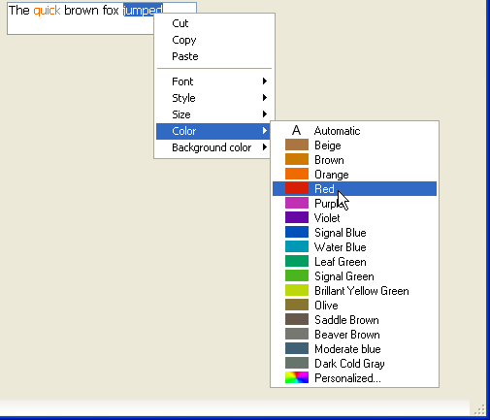
Task: Select Copy in the context menu
Action: [214, 40]
